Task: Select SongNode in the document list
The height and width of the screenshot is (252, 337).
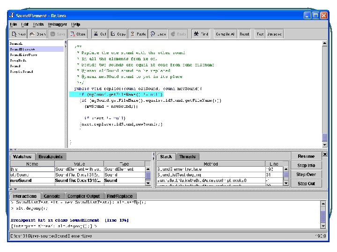Action: coord(19,61)
